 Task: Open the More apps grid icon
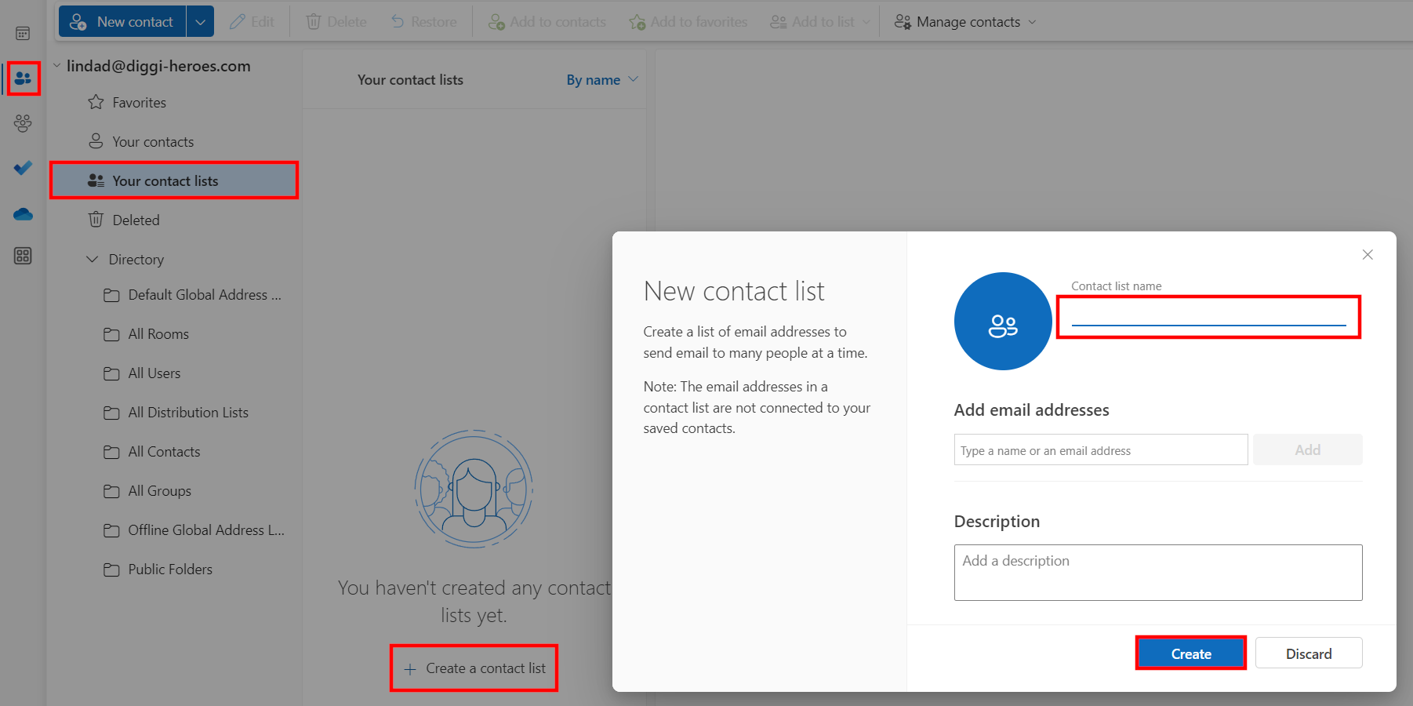pos(23,256)
